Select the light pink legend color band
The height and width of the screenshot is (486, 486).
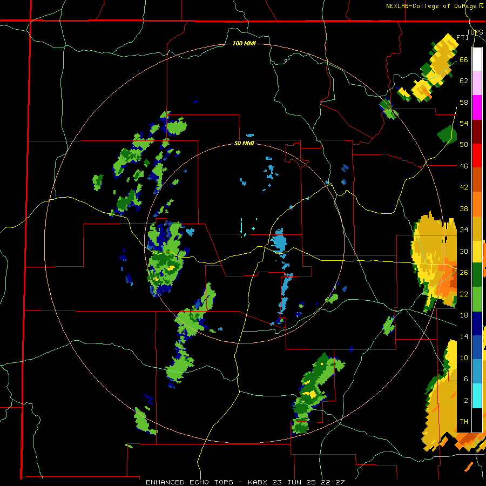[477, 83]
